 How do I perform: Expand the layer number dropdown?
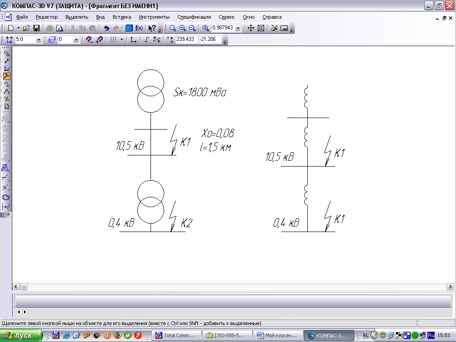click(x=76, y=40)
